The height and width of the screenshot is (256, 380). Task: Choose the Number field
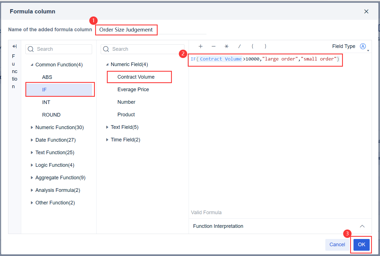pos(126,102)
